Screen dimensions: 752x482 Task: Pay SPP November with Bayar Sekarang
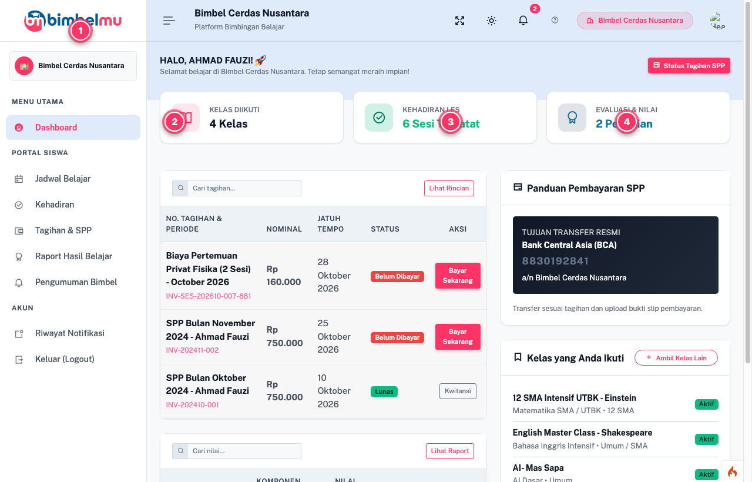point(458,337)
